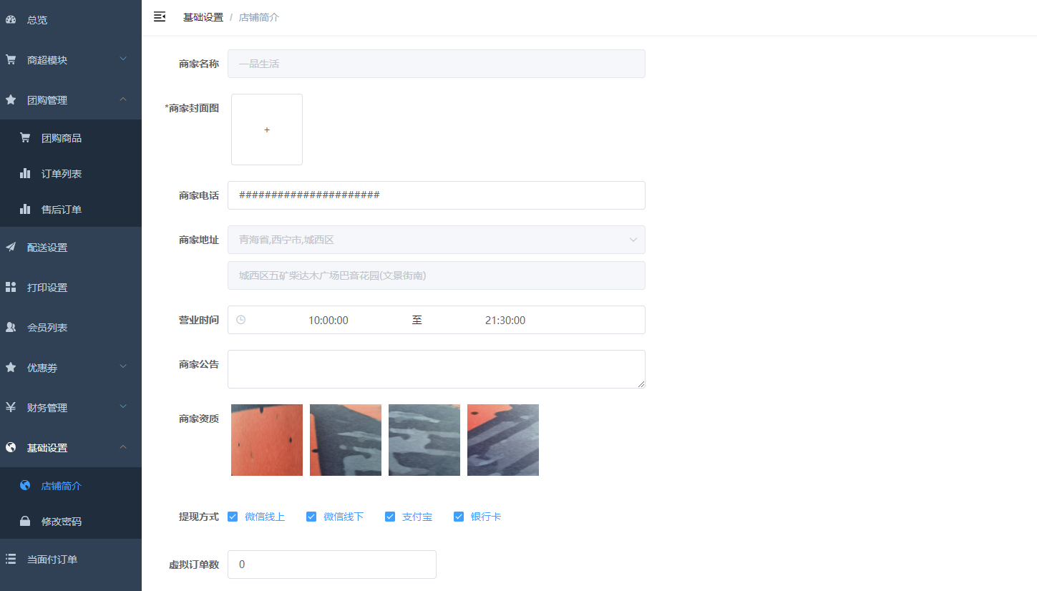Expand the 商超模块 sidebar menu

[x=70, y=60]
